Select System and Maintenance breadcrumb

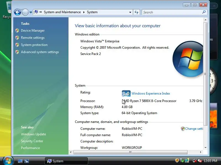(62, 12)
